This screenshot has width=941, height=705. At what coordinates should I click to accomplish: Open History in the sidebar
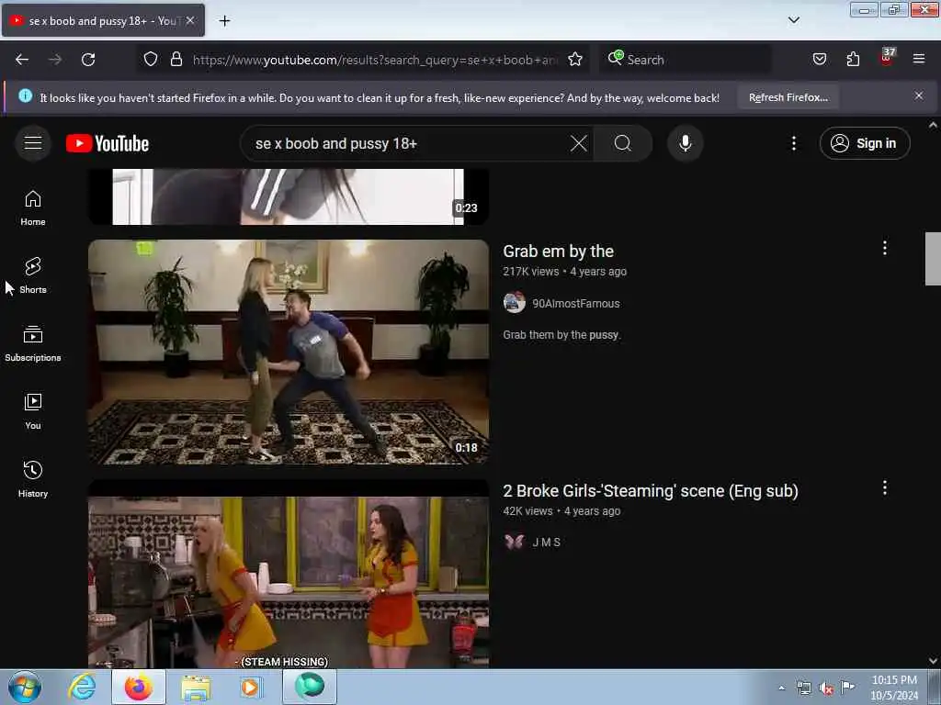click(33, 479)
